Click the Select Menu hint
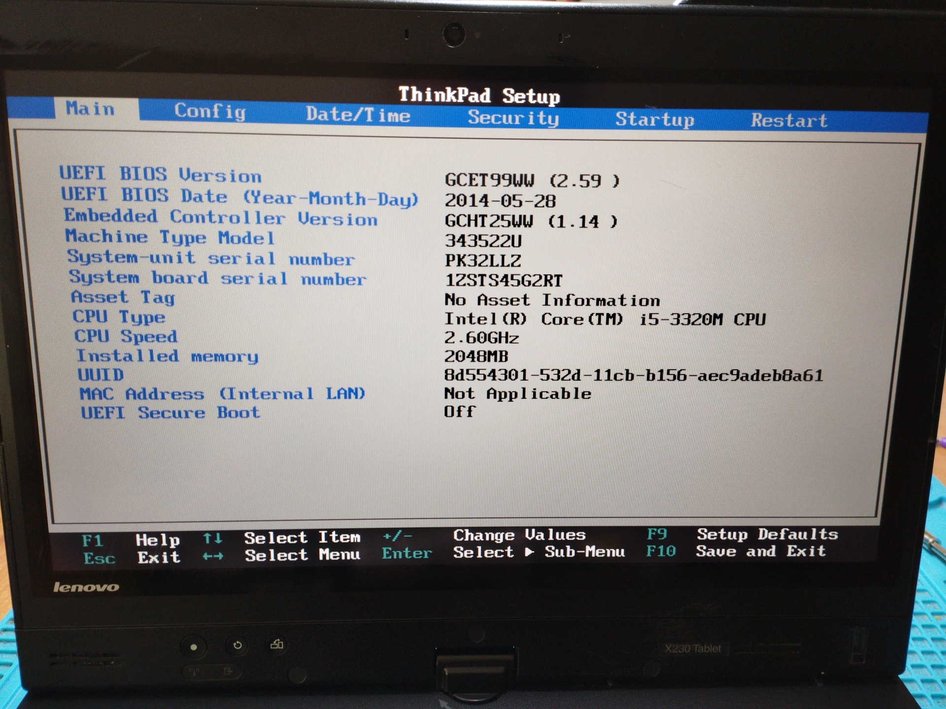This screenshot has height=709, width=946. click(303, 555)
